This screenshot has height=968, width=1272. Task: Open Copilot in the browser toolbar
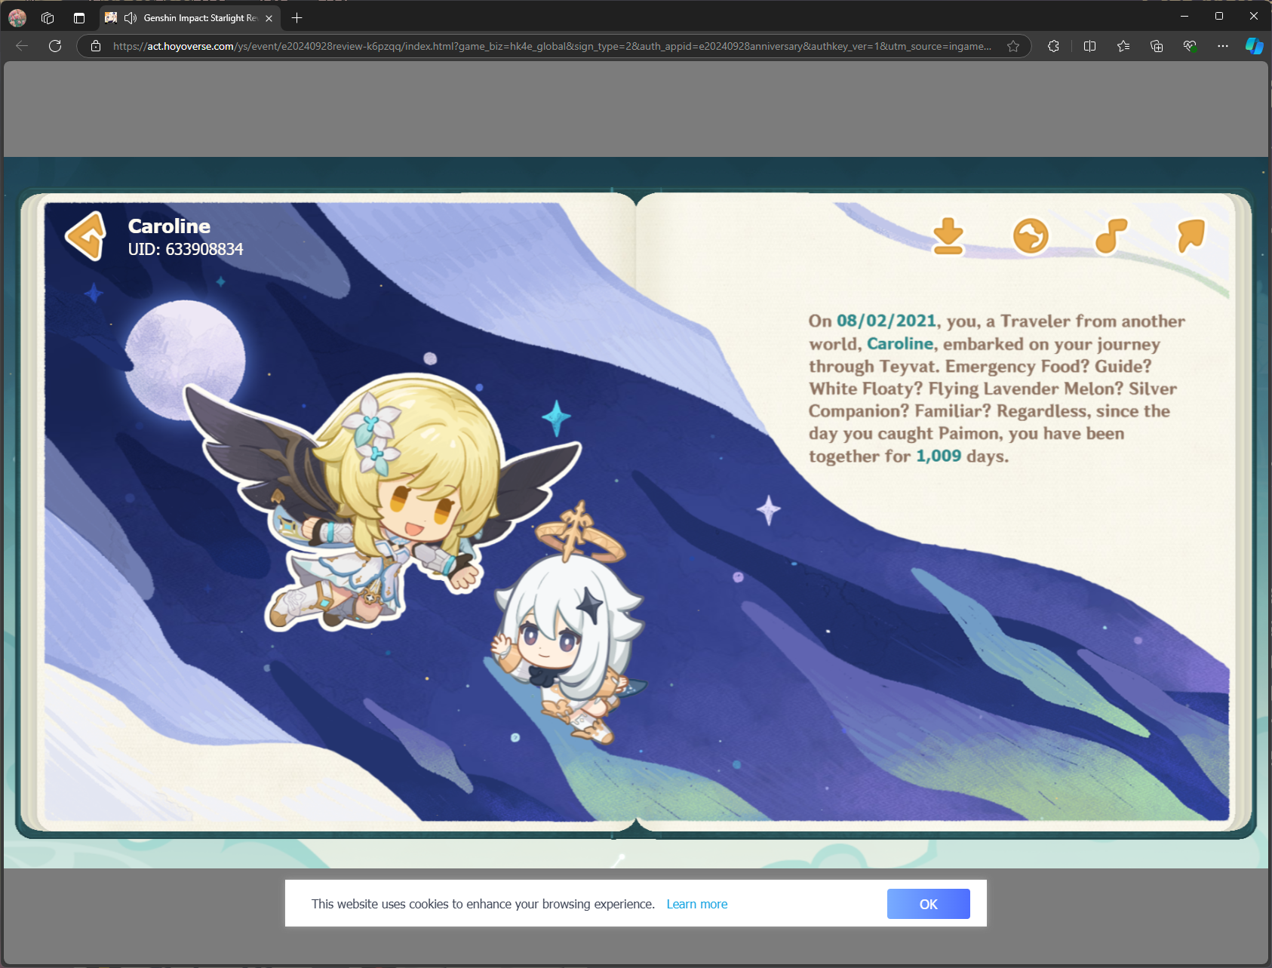[x=1252, y=46]
